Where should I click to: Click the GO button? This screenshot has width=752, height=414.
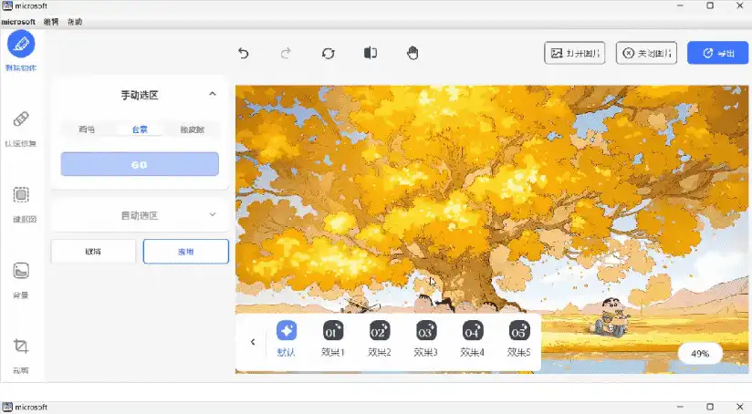point(140,164)
